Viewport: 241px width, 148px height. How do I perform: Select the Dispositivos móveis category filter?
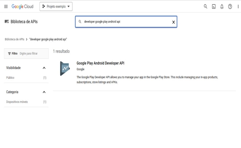[17, 102]
